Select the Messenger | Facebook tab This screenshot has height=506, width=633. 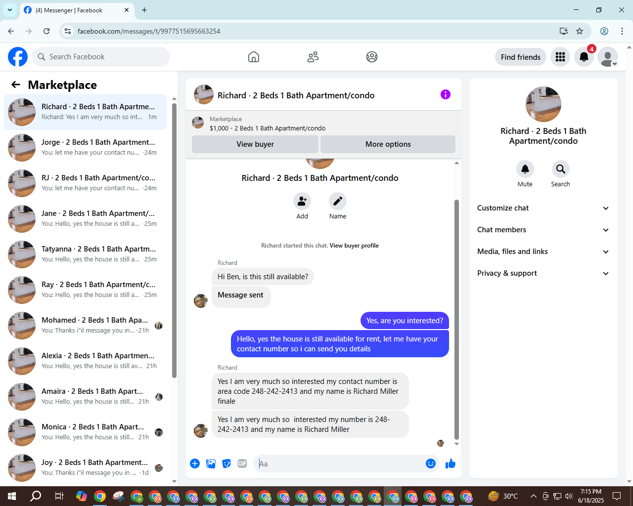click(76, 10)
